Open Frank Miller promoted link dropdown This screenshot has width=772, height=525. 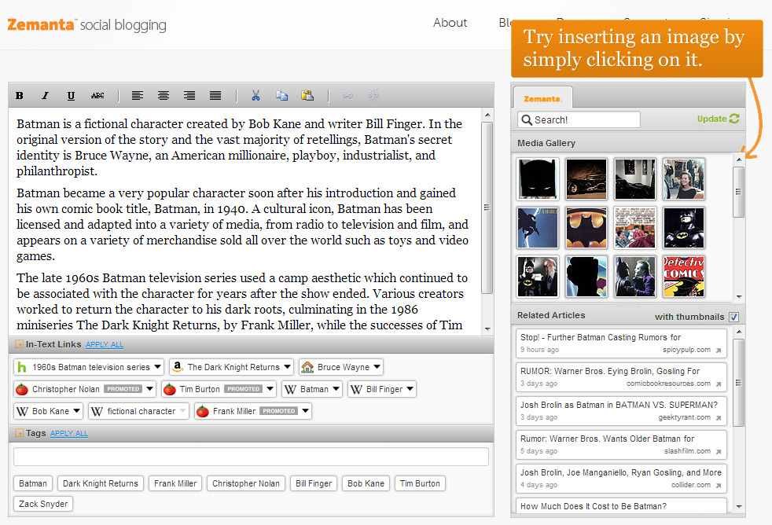(x=305, y=410)
